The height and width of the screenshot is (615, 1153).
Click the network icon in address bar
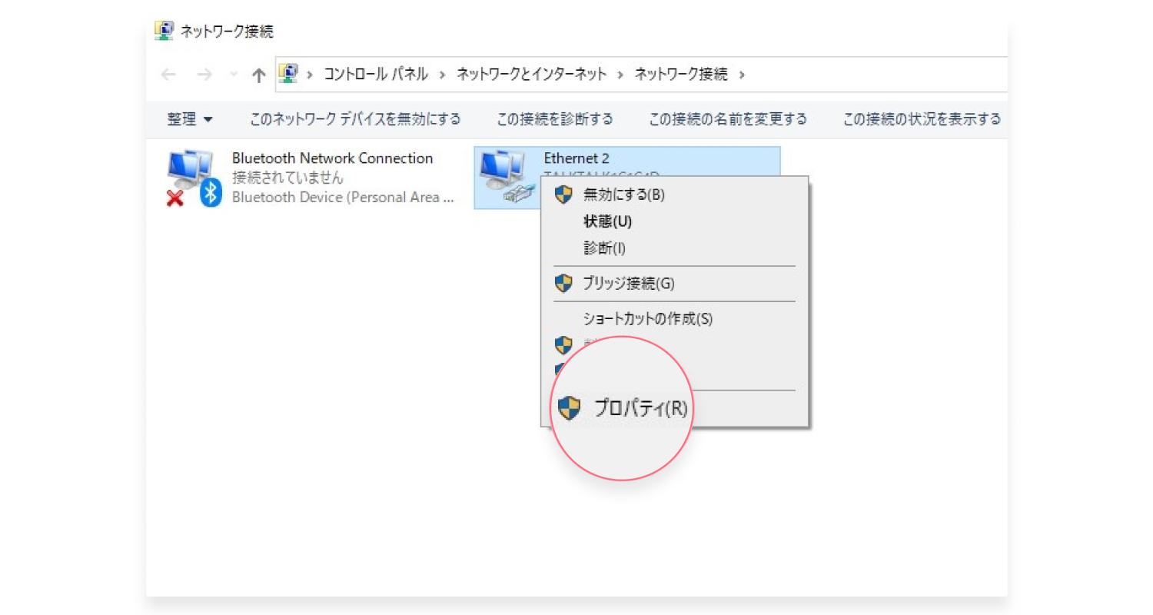[x=288, y=73]
